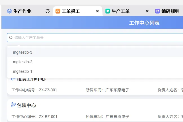Open the 包装中心 work center card
This screenshot has width=183, height=122.
(x=26, y=105)
